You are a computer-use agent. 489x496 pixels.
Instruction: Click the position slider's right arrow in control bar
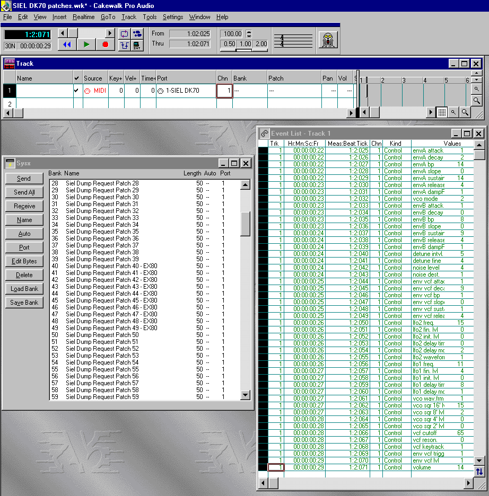[109, 33]
